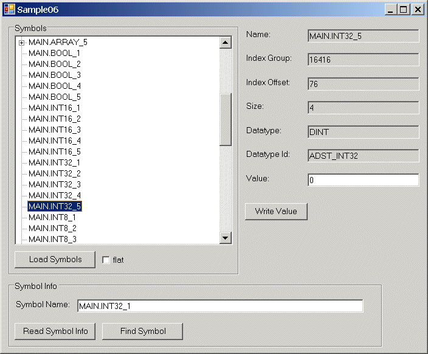
Task: Click the 'Datatype:' label
Action: [263, 131]
